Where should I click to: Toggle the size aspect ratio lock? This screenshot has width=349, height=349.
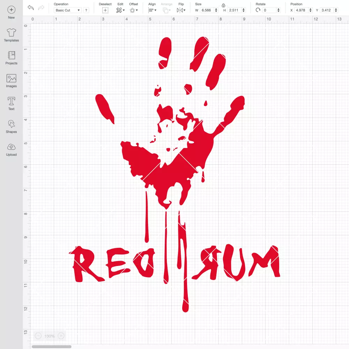[x=223, y=5]
